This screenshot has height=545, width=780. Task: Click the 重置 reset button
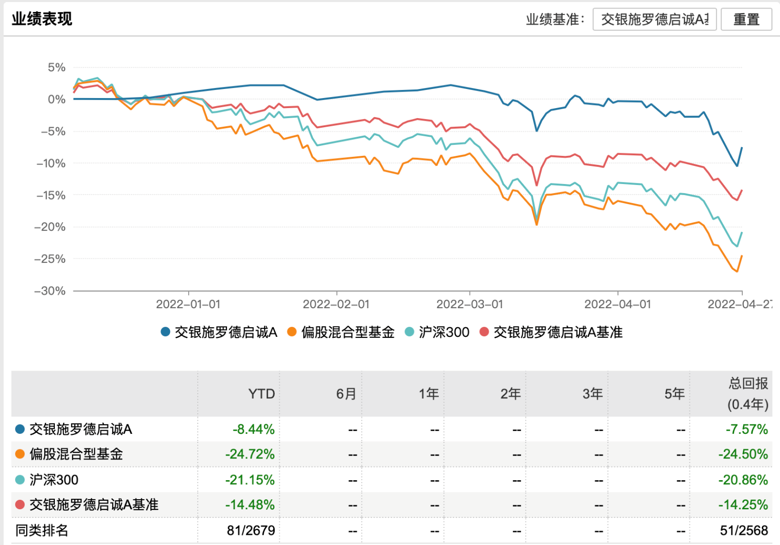(x=746, y=20)
